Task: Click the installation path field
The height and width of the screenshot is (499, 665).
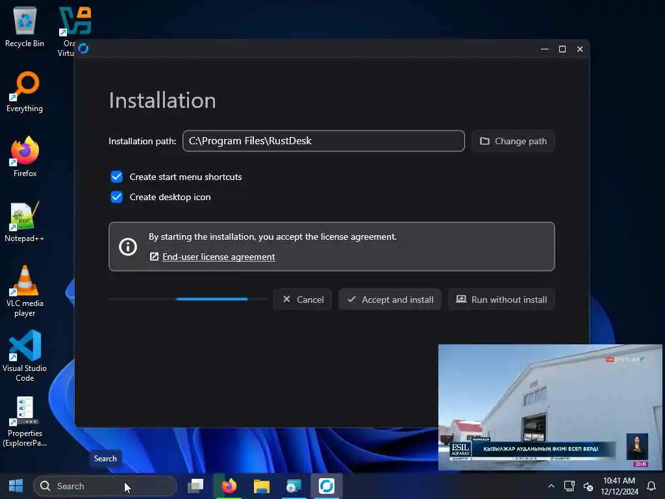Action: (x=323, y=141)
